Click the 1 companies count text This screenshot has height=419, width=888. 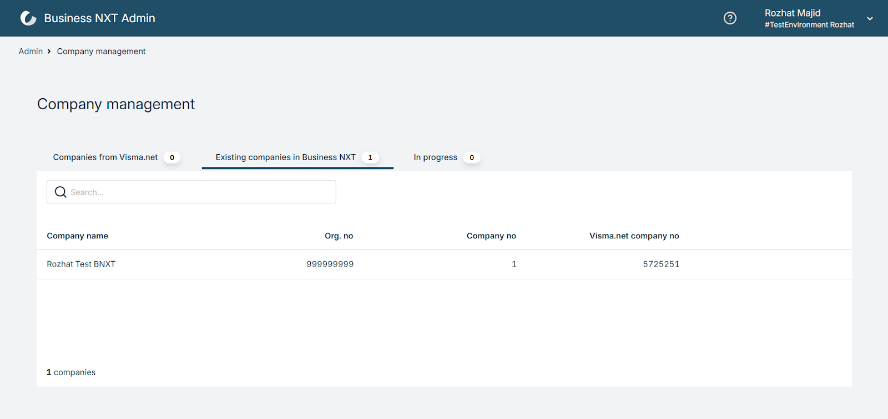click(x=71, y=372)
